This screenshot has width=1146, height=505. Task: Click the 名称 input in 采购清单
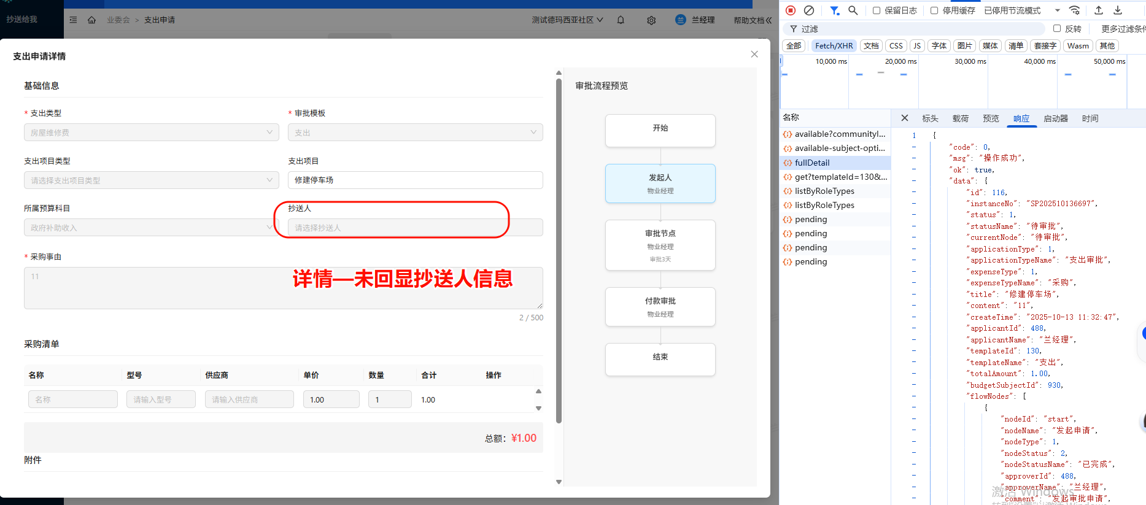tap(73, 399)
